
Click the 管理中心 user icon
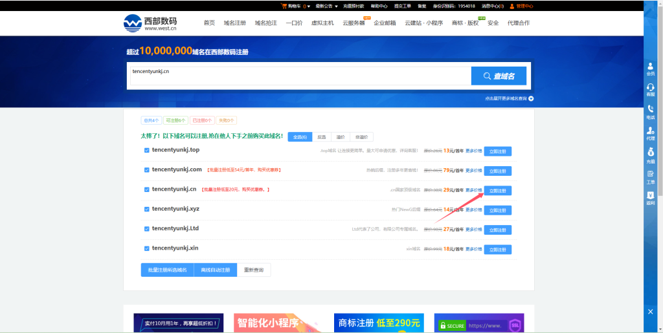point(512,6)
